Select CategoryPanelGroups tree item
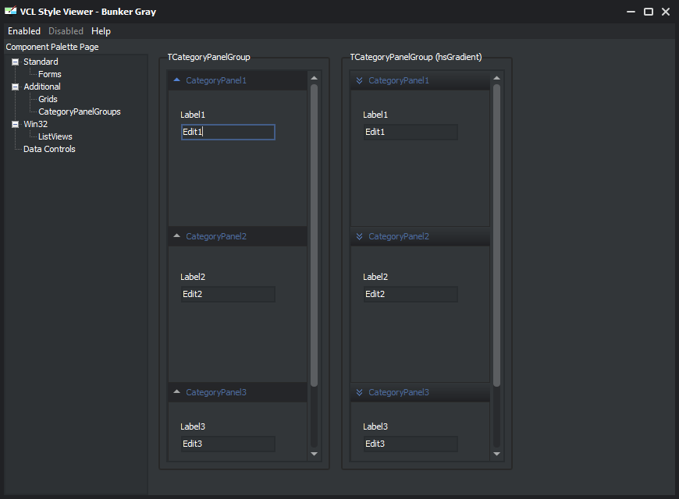Screen dimensions: 679x499 80,111
